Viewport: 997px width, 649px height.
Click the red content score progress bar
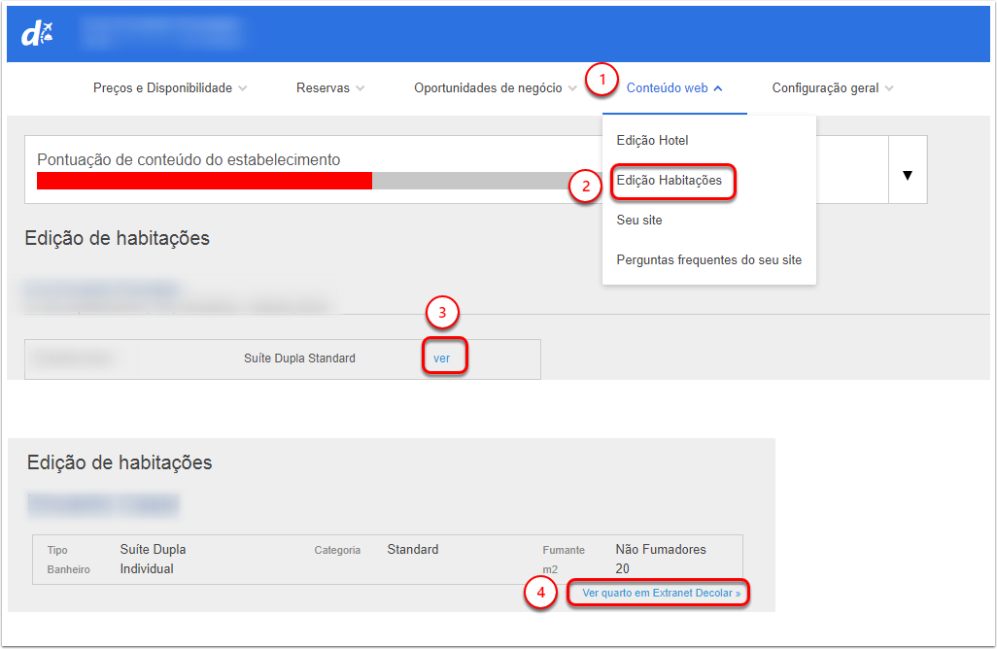204,181
